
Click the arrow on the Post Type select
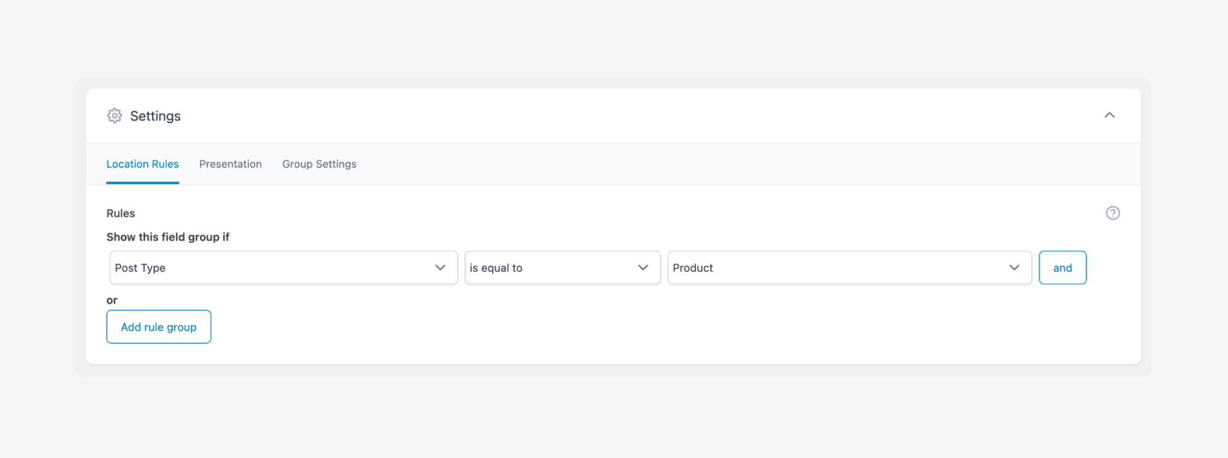[440, 268]
